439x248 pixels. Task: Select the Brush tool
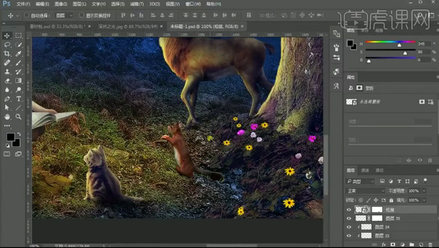19,63
